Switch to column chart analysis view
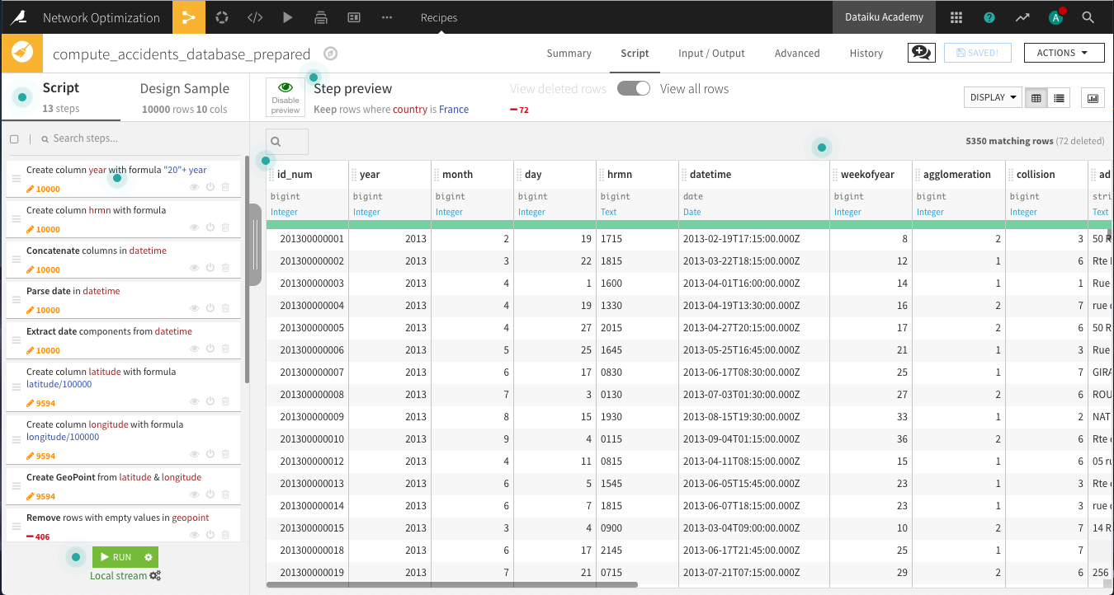 [x=1093, y=98]
